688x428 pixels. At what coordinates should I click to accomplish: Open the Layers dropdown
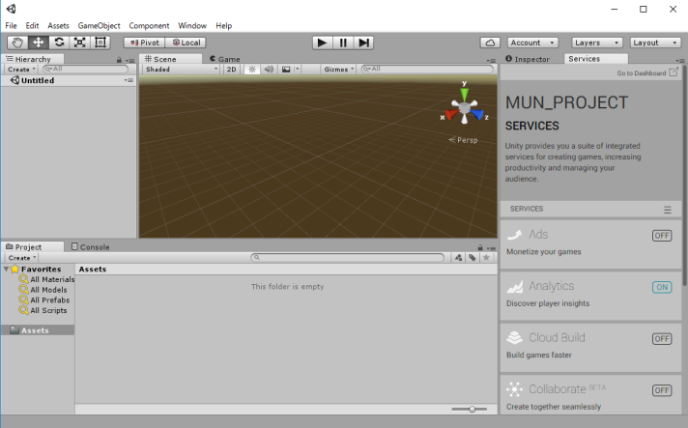pyautogui.click(x=597, y=43)
